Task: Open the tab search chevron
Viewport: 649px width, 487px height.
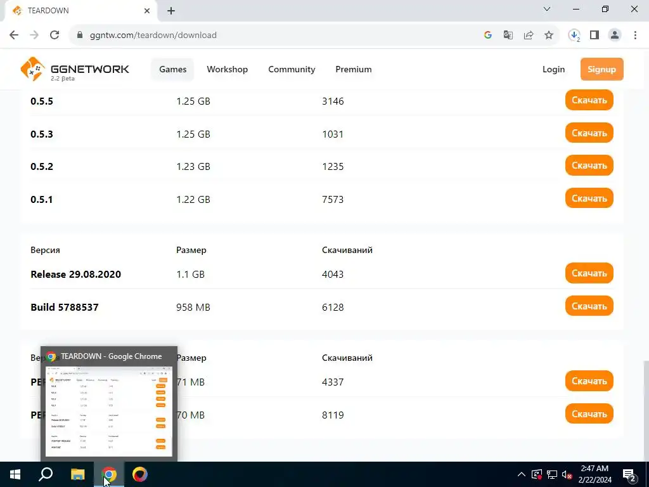Action: 547,9
